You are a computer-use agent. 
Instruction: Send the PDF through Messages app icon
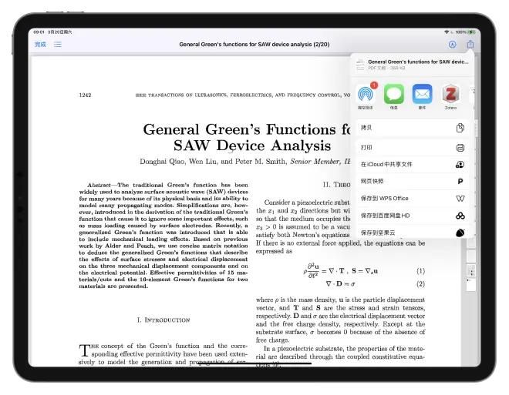click(394, 94)
